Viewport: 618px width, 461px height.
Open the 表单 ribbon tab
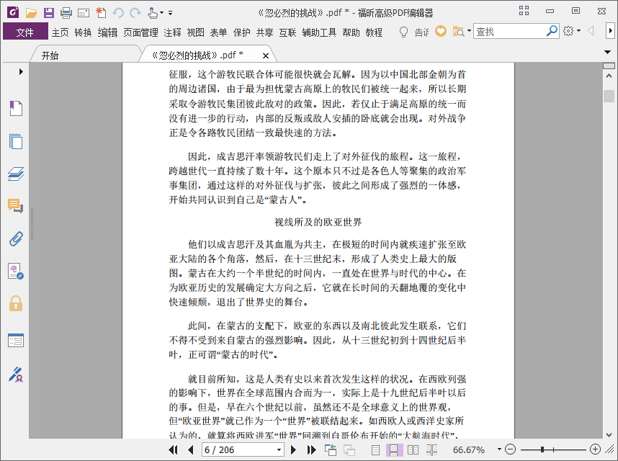click(x=218, y=32)
